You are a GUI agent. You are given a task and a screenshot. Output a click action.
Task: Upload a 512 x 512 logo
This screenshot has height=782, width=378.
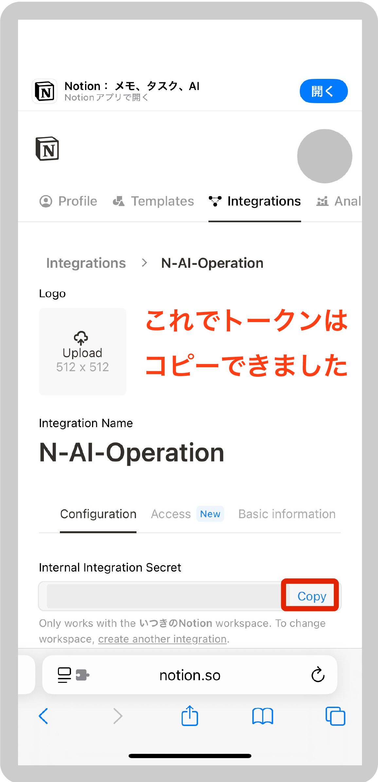(x=82, y=352)
